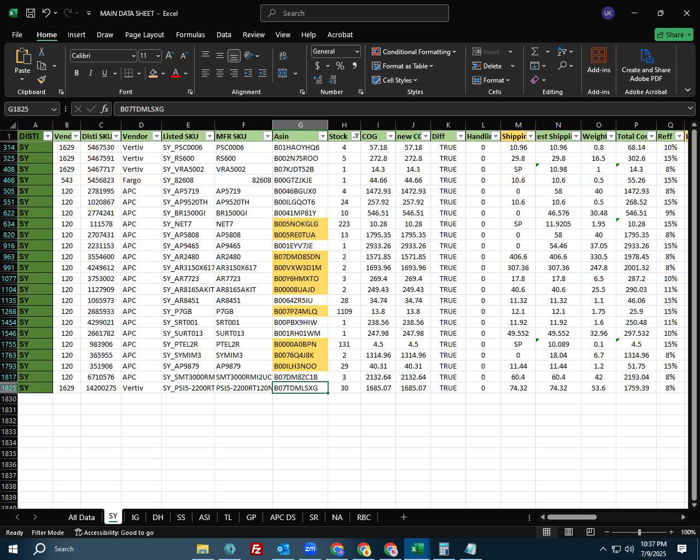Click the horizontal scrollbar thumb
The height and width of the screenshot is (560, 700).
pyautogui.click(x=571, y=517)
